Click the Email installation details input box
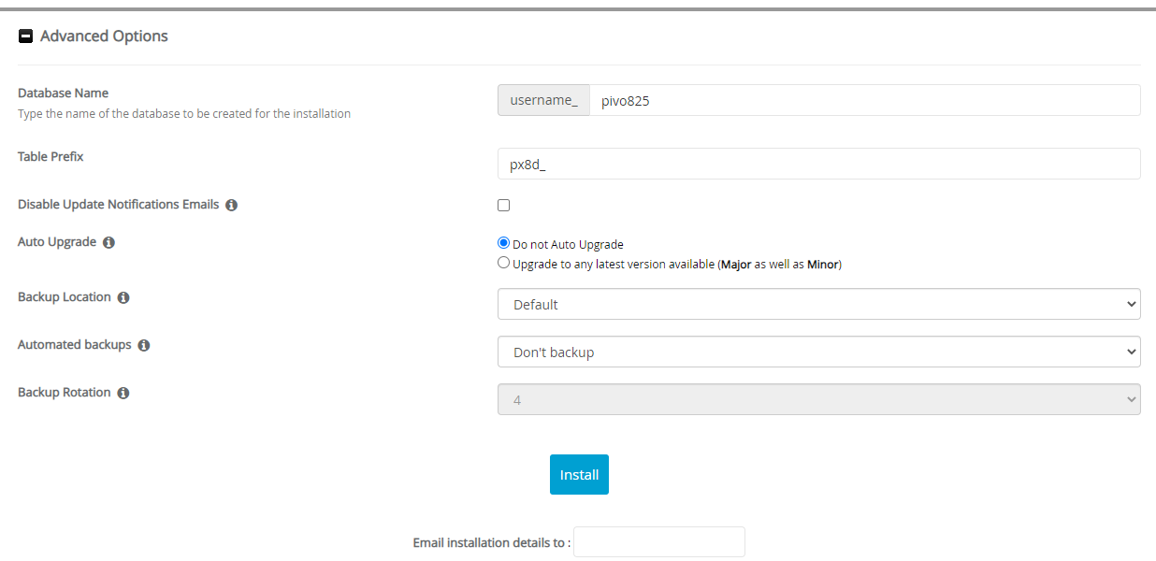Screen dimensions: 1156x561 (658, 542)
